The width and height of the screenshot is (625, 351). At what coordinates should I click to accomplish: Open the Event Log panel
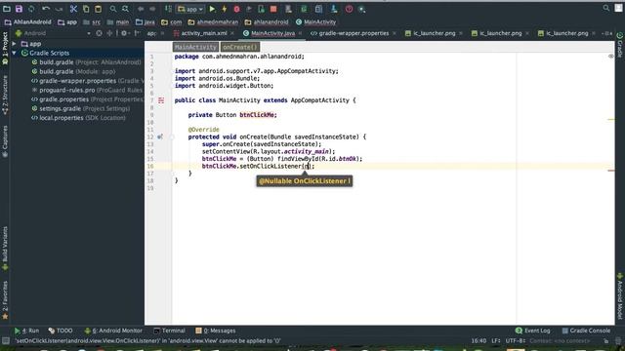click(x=532, y=331)
